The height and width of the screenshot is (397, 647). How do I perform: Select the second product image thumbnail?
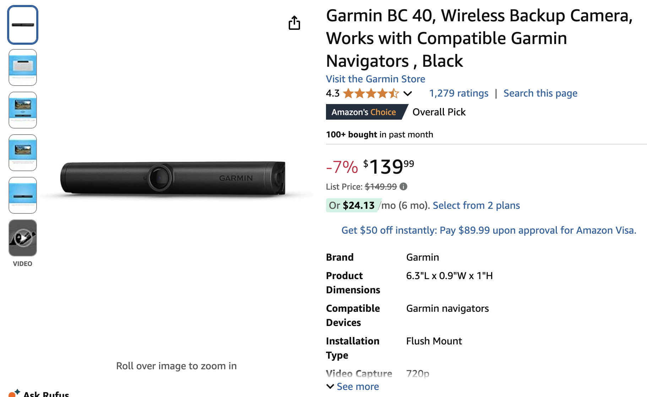click(x=23, y=67)
